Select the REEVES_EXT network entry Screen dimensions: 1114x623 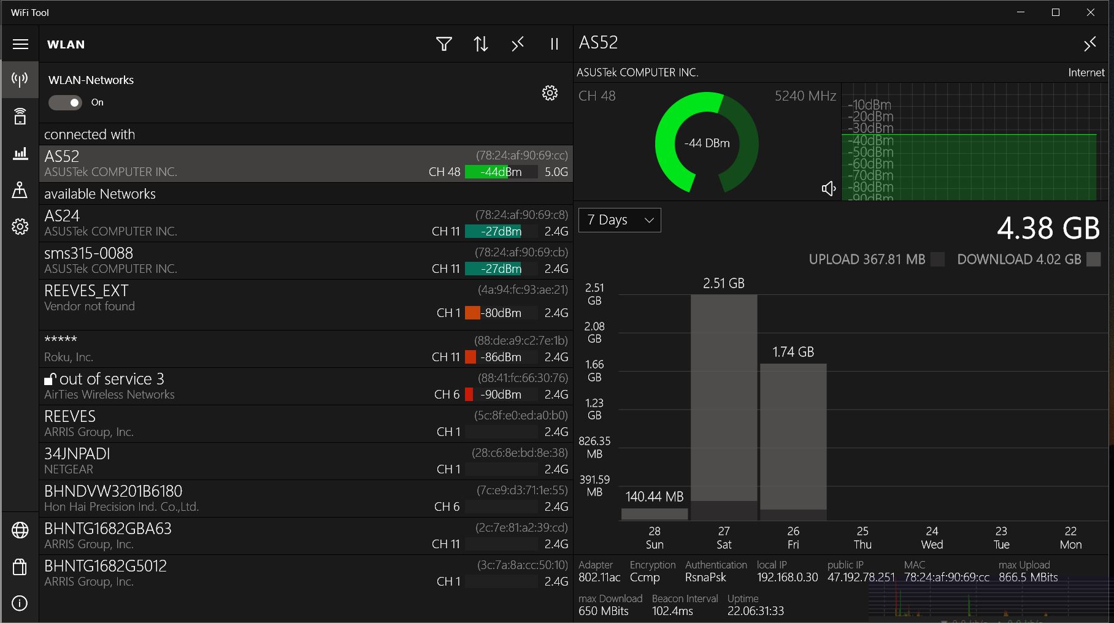(x=305, y=305)
